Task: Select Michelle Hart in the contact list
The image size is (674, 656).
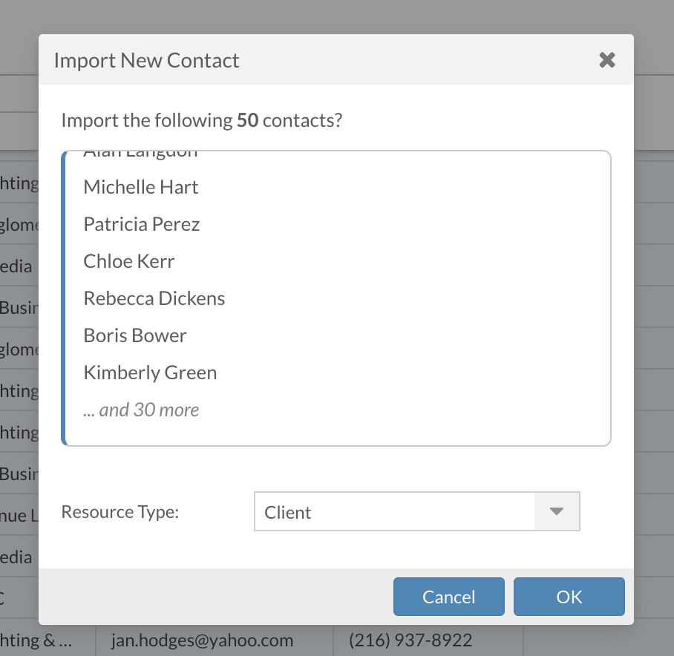Action: tap(141, 187)
